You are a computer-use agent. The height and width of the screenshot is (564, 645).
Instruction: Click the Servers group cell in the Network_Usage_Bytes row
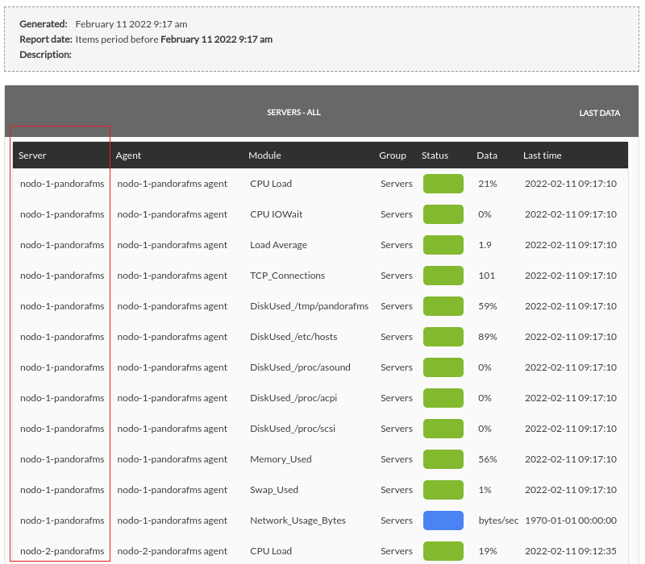pos(396,520)
